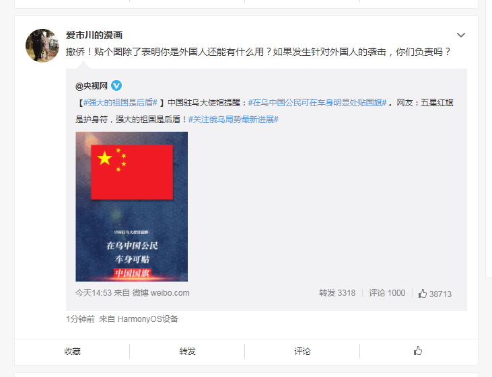Click the 1分钟前 repost timestamp
Image resolution: width=492 pixels, height=377 pixels.
click(80, 319)
